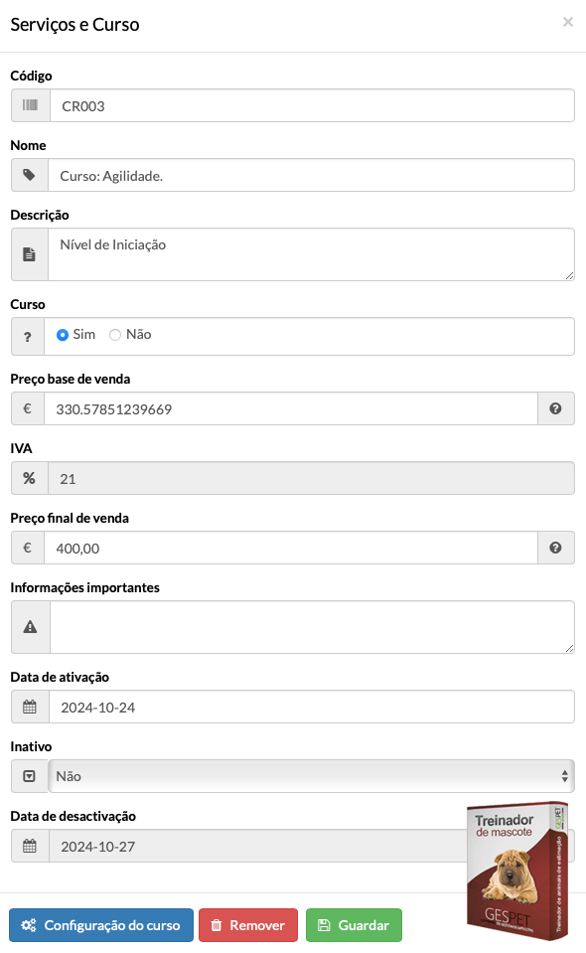Close the Serviços e Curso dialog
This screenshot has width=586, height=953.
pyautogui.click(x=568, y=22)
